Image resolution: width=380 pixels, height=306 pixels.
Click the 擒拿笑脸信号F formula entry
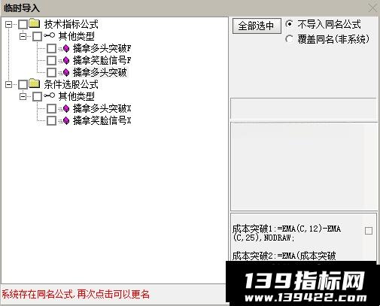click(x=102, y=60)
